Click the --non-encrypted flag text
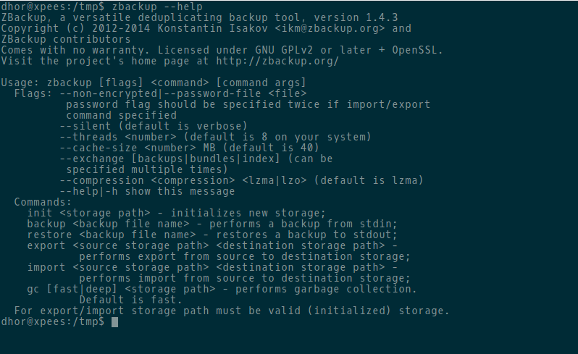The height and width of the screenshot is (354, 578). tap(109, 93)
